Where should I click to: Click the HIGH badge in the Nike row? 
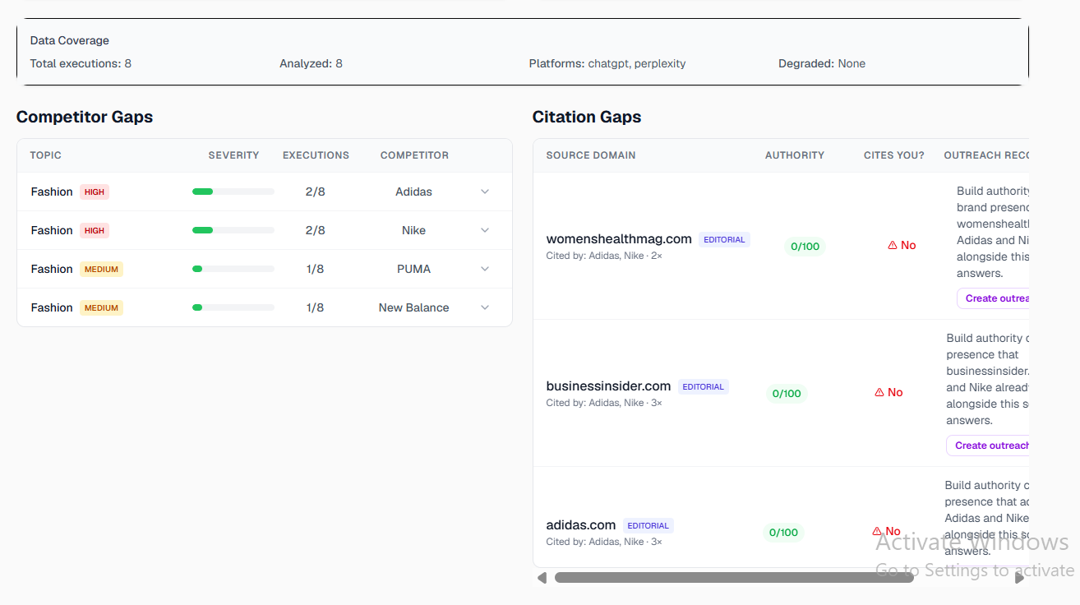(95, 230)
